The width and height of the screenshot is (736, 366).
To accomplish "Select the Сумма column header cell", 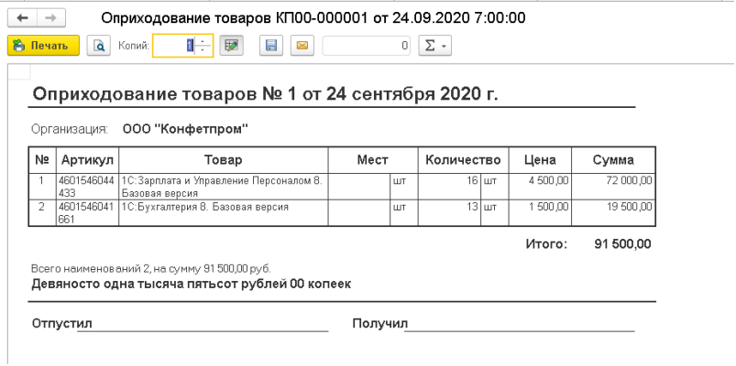I will coord(613,160).
